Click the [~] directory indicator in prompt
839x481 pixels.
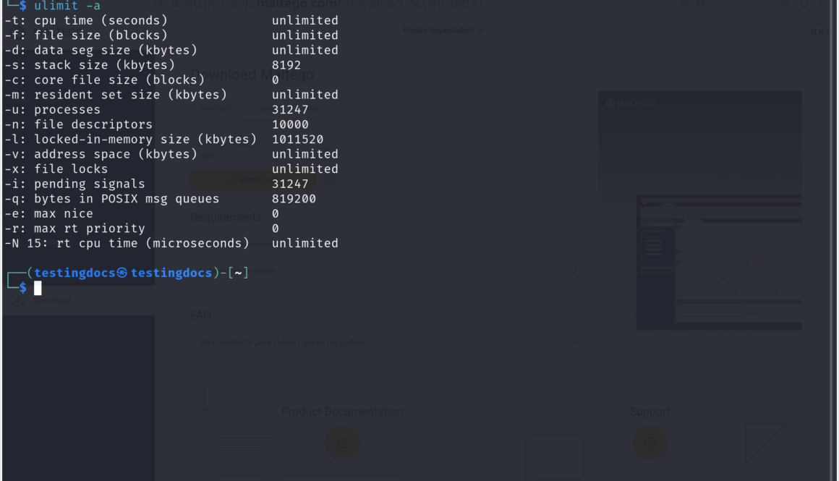[x=238, y=273]
